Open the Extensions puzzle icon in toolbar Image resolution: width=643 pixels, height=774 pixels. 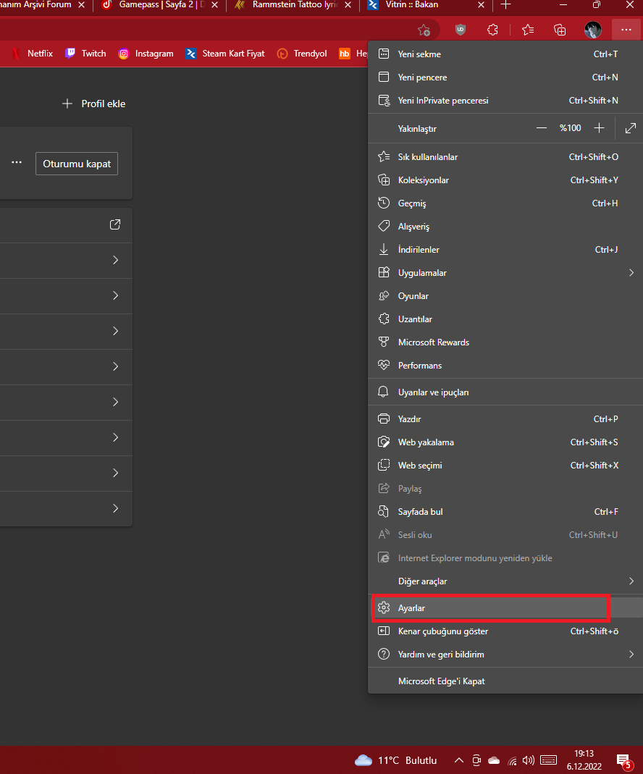(x=492, y=30)
